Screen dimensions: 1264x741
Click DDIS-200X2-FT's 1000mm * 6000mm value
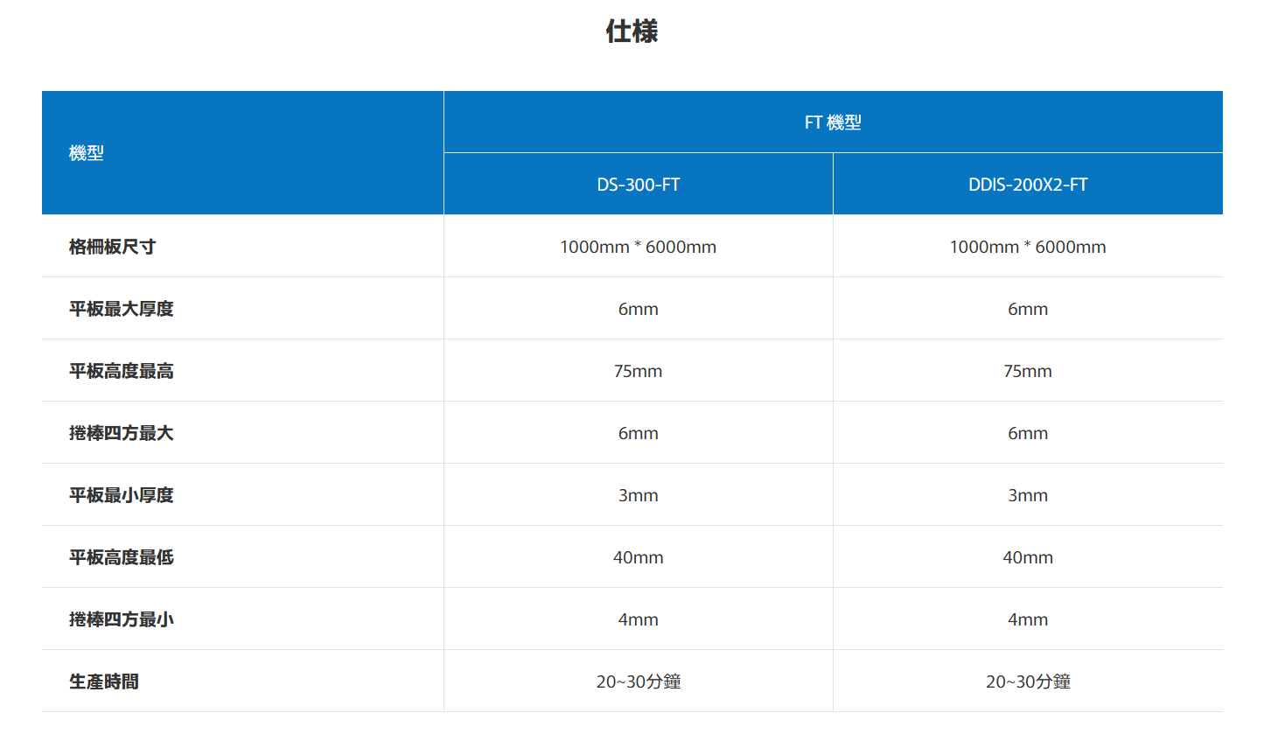[1028, 247]
